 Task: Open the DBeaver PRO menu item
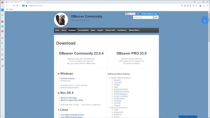[x=110, y=30]
